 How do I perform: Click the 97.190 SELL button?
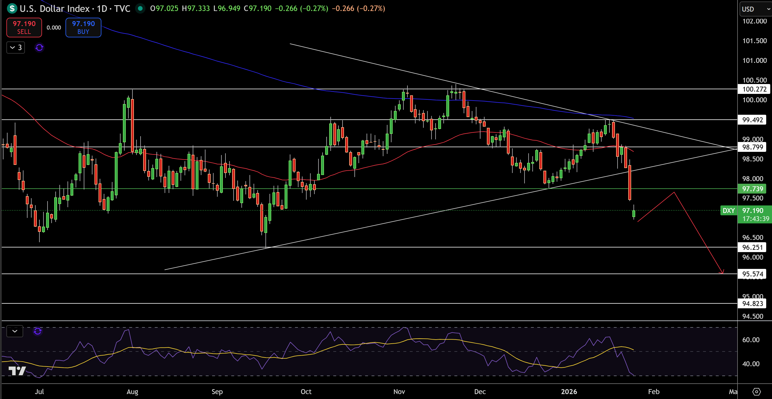(x=24, y=28)
